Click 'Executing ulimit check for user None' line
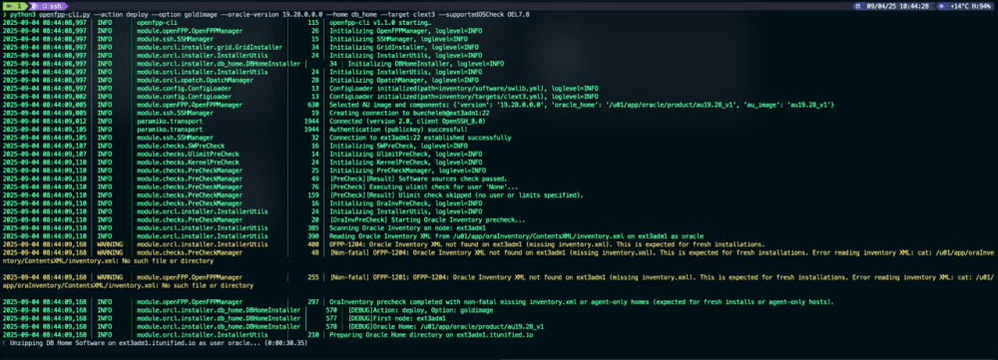 pos(423,187)
